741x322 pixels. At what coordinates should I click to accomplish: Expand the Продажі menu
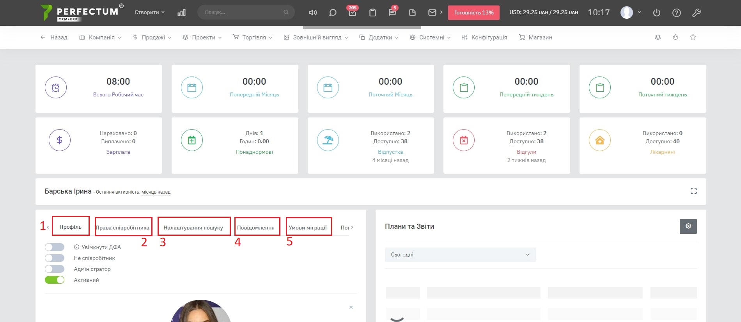point(152,37)
